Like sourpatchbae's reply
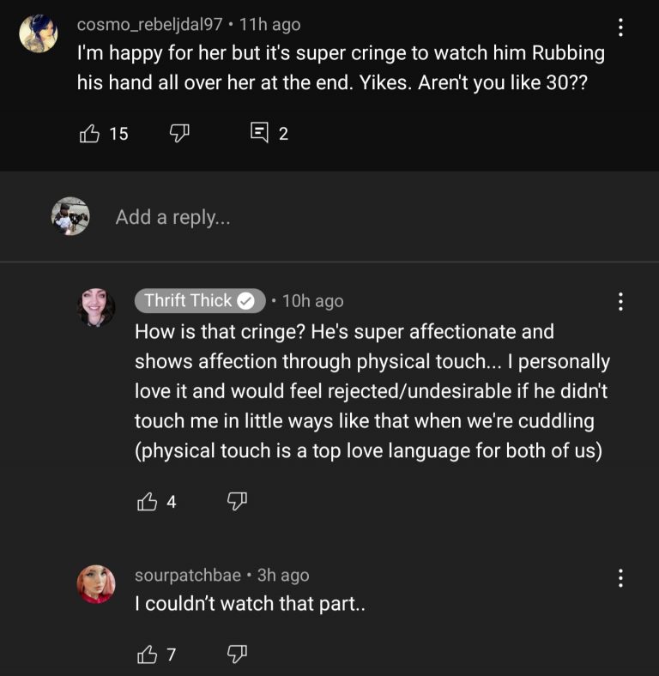 pyautogui.click(x=147, y=655)
